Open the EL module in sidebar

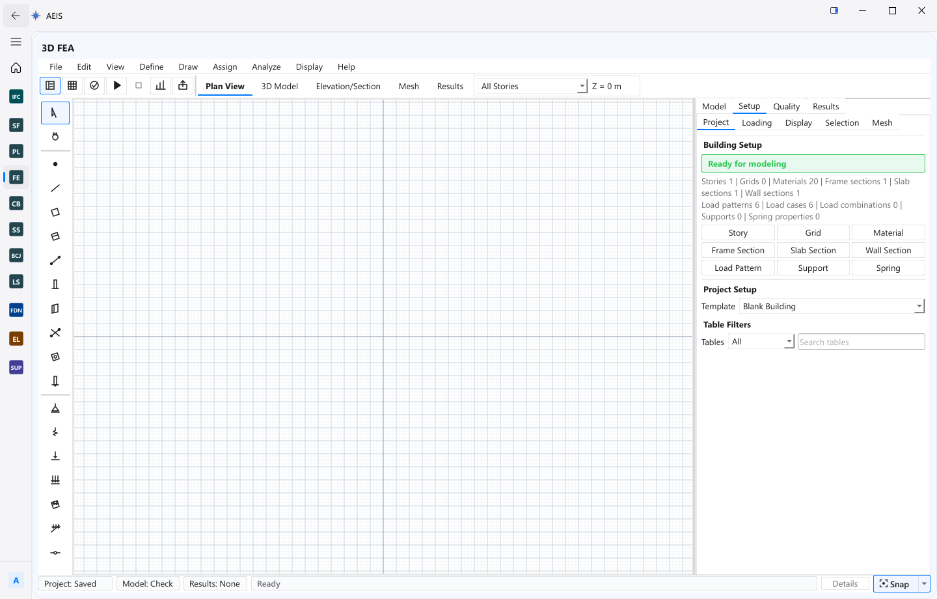(x=16, y=339)
